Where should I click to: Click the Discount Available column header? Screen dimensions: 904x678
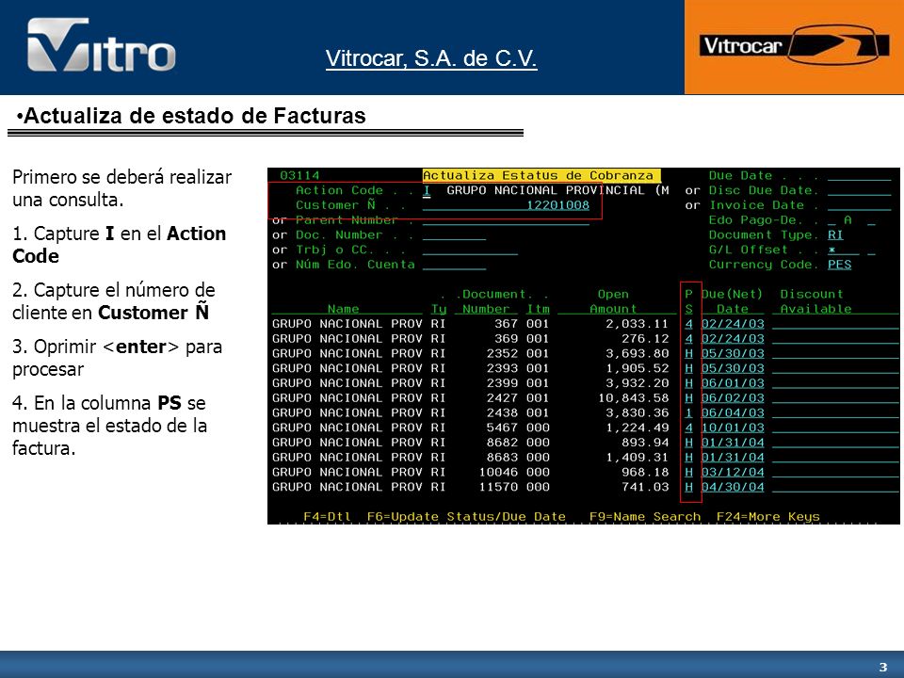[x=815, y=301]
